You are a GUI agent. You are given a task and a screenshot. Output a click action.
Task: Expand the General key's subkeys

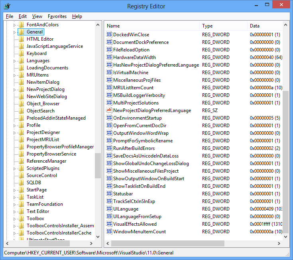14,32
